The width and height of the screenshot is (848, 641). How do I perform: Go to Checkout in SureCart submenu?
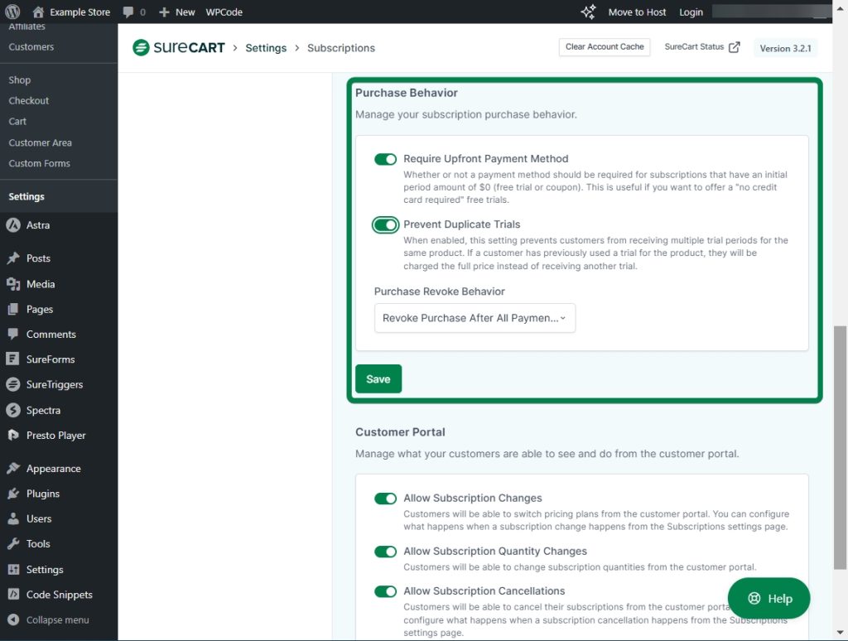click(x=29, y=101)
